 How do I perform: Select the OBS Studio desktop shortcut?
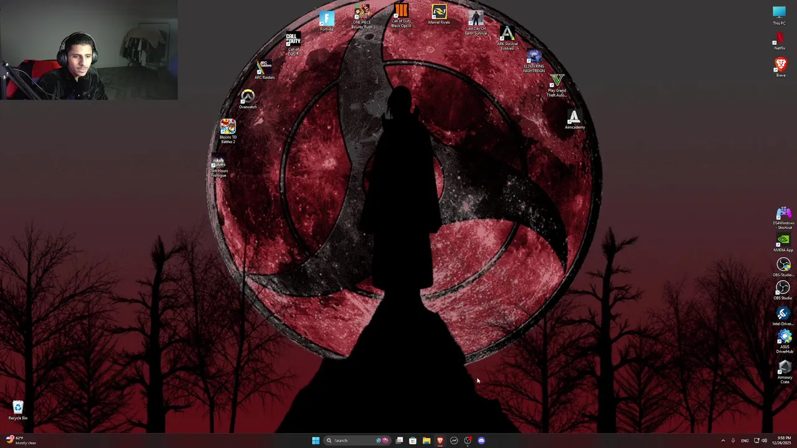[783, 291]
